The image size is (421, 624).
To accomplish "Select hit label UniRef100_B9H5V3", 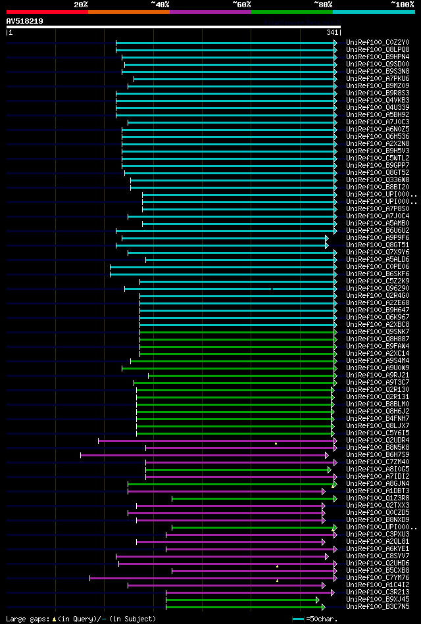I will coord(378,151).
